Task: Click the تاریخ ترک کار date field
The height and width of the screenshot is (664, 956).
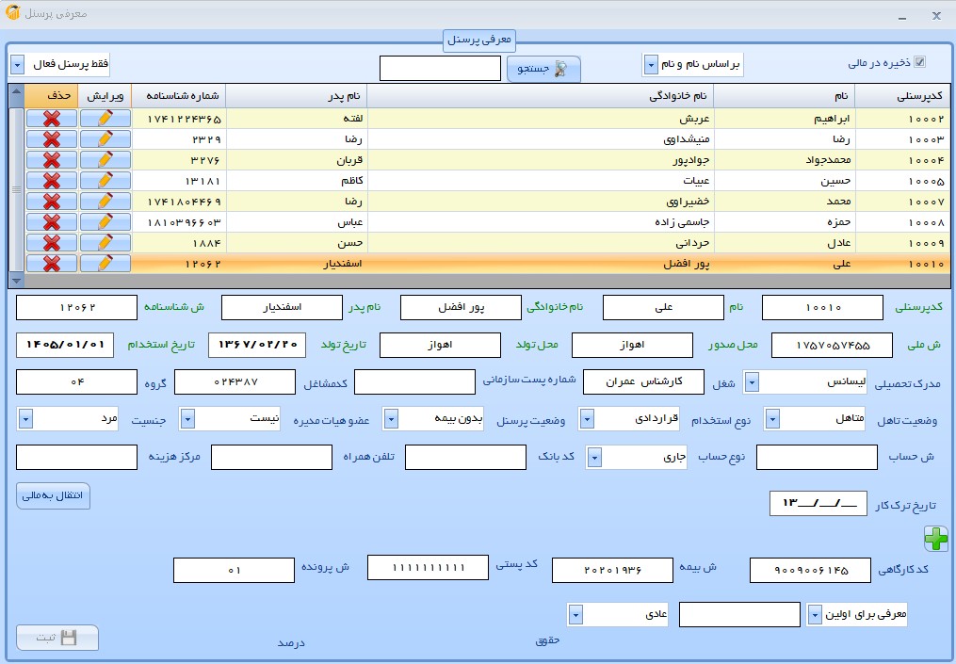Action: 818,504
